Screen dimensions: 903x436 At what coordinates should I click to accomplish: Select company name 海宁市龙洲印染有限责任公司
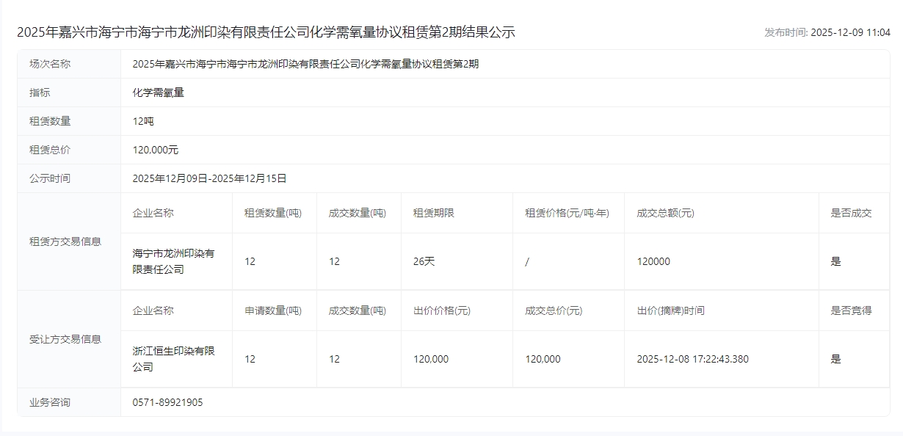pos(173,261)
